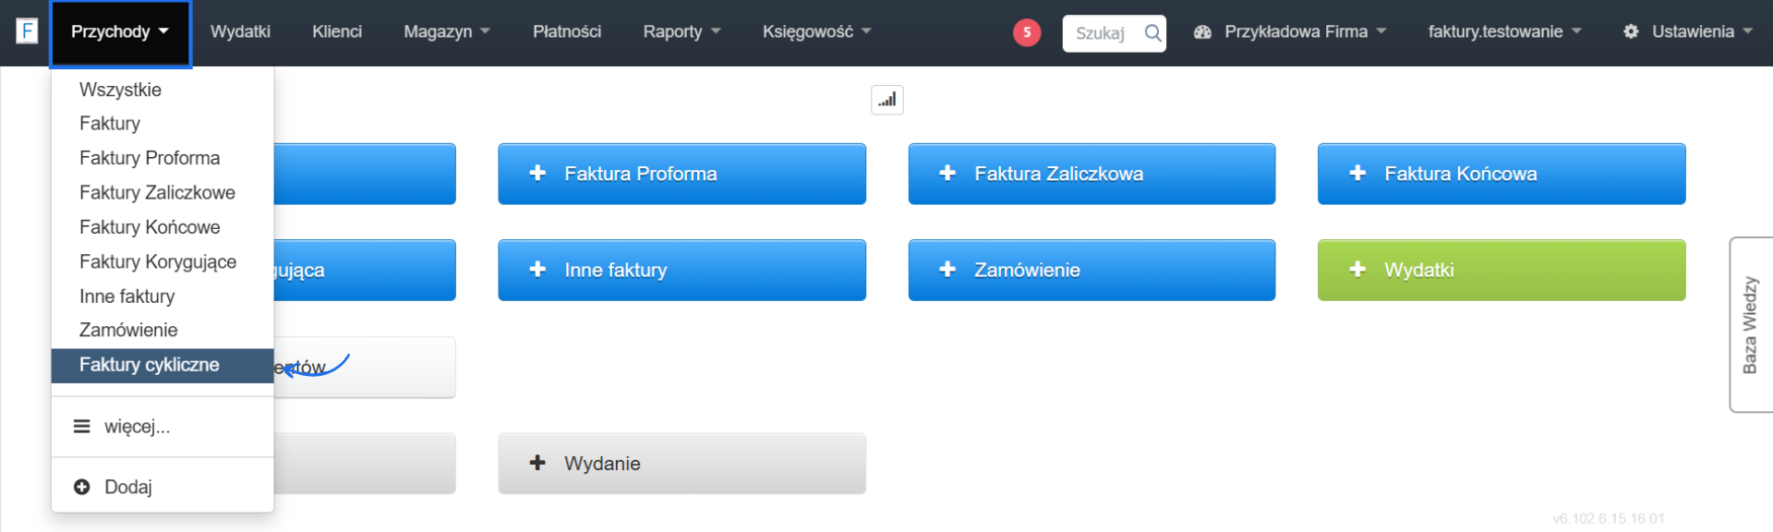Click the plus icon on Zamówienie button
Image resolution: width=1773 pixels, height=532 pixels.
947,269
